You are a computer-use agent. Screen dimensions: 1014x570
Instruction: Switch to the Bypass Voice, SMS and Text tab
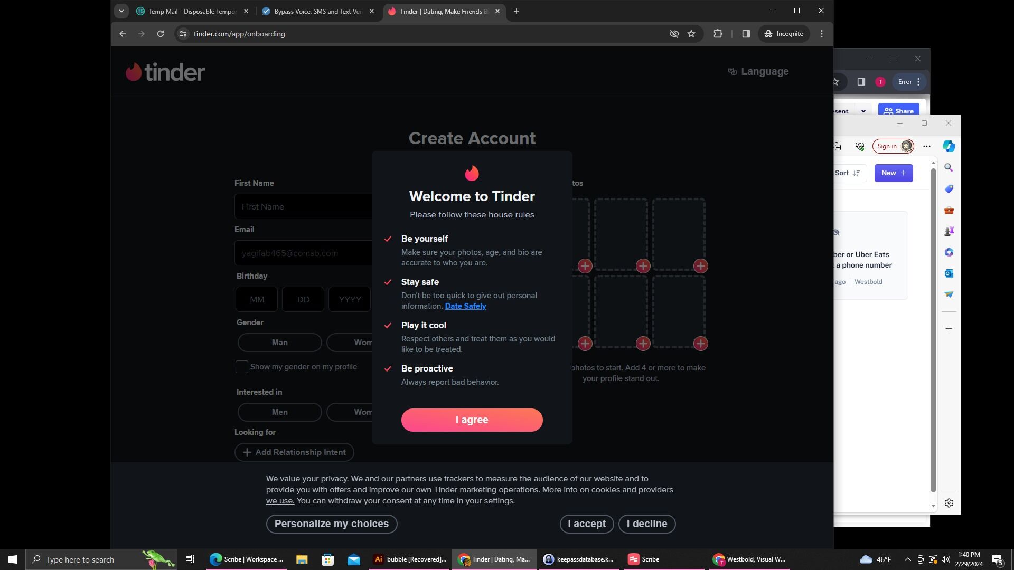click(x=318, y=11)
